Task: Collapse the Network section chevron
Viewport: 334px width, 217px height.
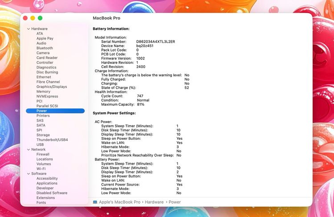Action: click(29, 150)
